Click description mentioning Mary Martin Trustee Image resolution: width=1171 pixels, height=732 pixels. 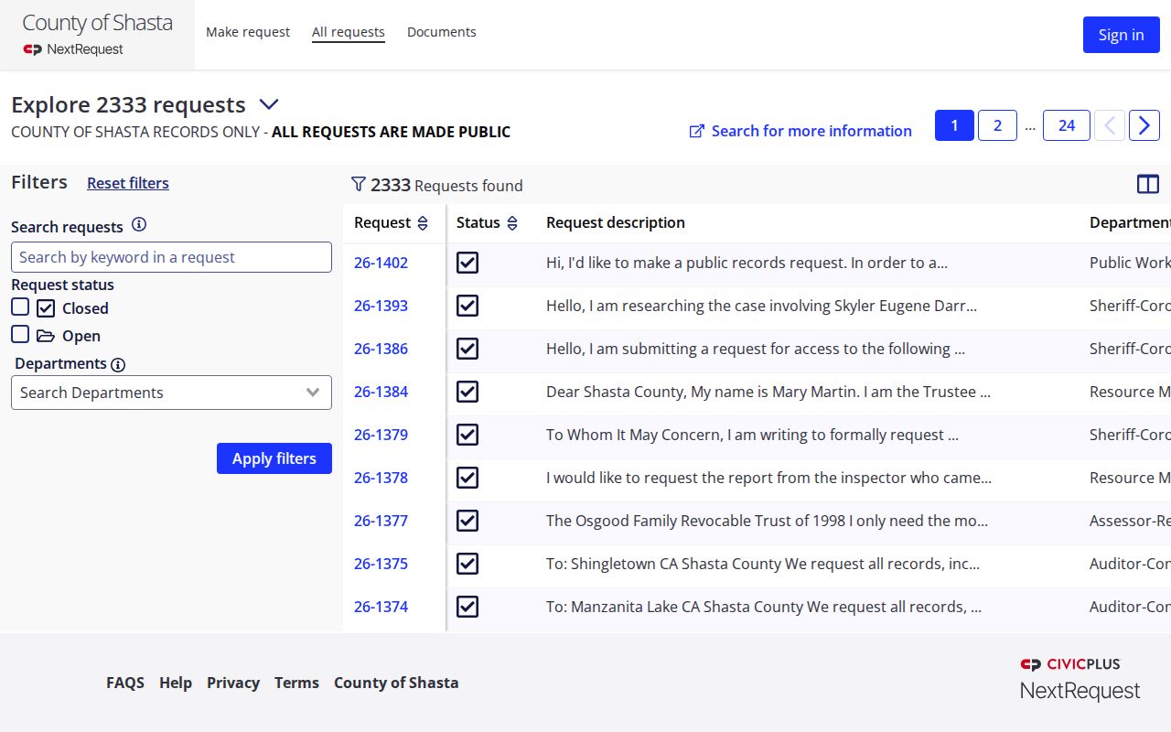pos(768,392)
